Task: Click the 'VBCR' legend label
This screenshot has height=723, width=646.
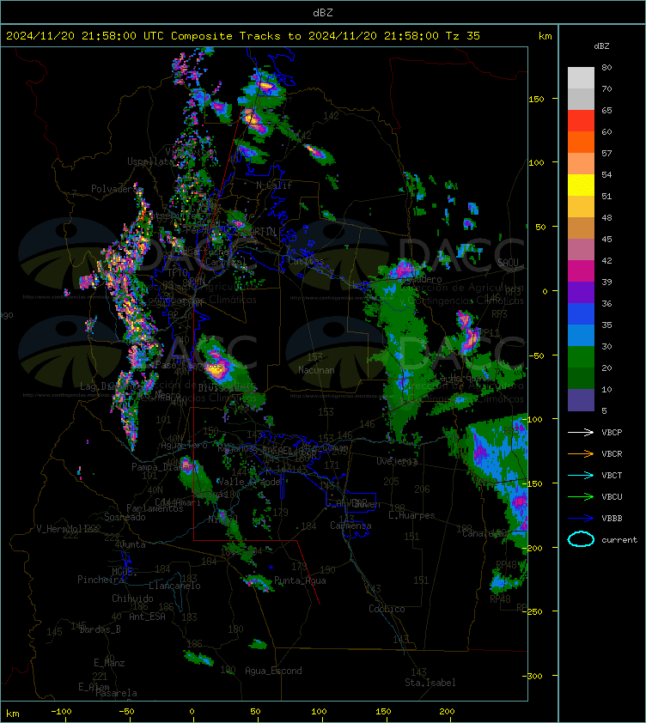Action: pyautogui.click(x=612, y=453)
